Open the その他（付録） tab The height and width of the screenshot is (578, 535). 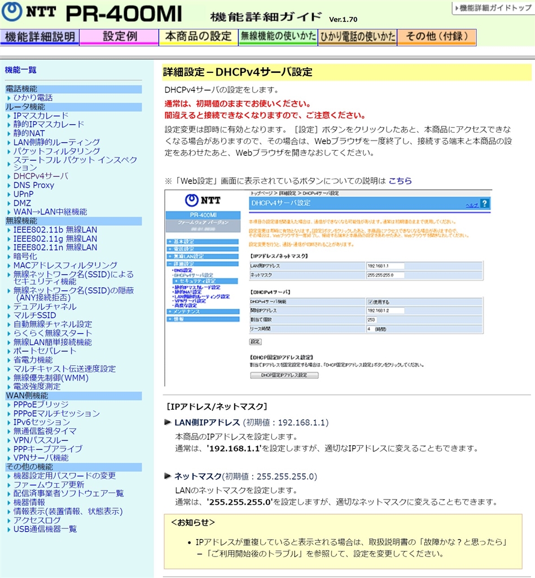437,37
